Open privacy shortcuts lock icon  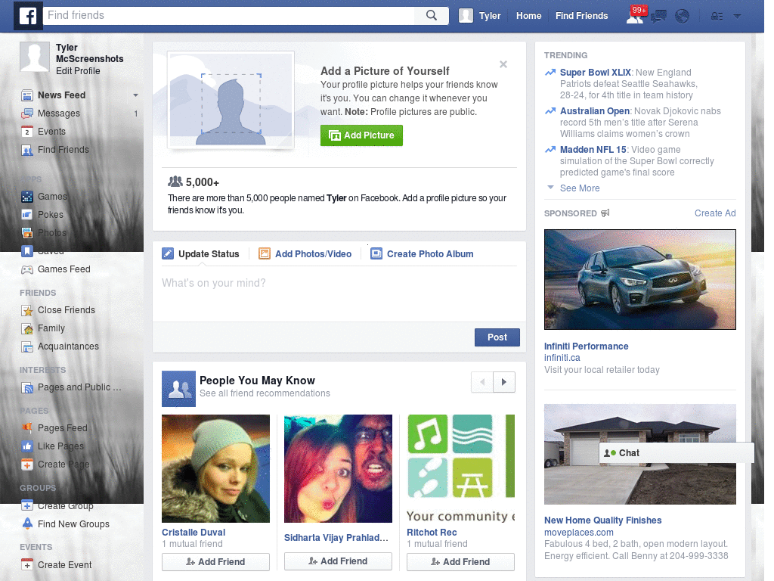[717, 17]
